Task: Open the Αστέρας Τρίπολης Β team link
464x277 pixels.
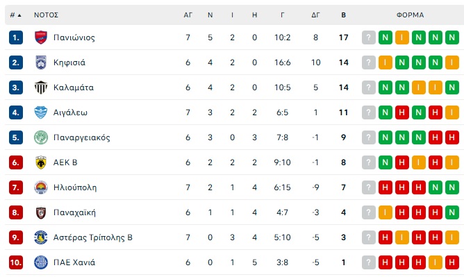Action: tap(93, 237)
